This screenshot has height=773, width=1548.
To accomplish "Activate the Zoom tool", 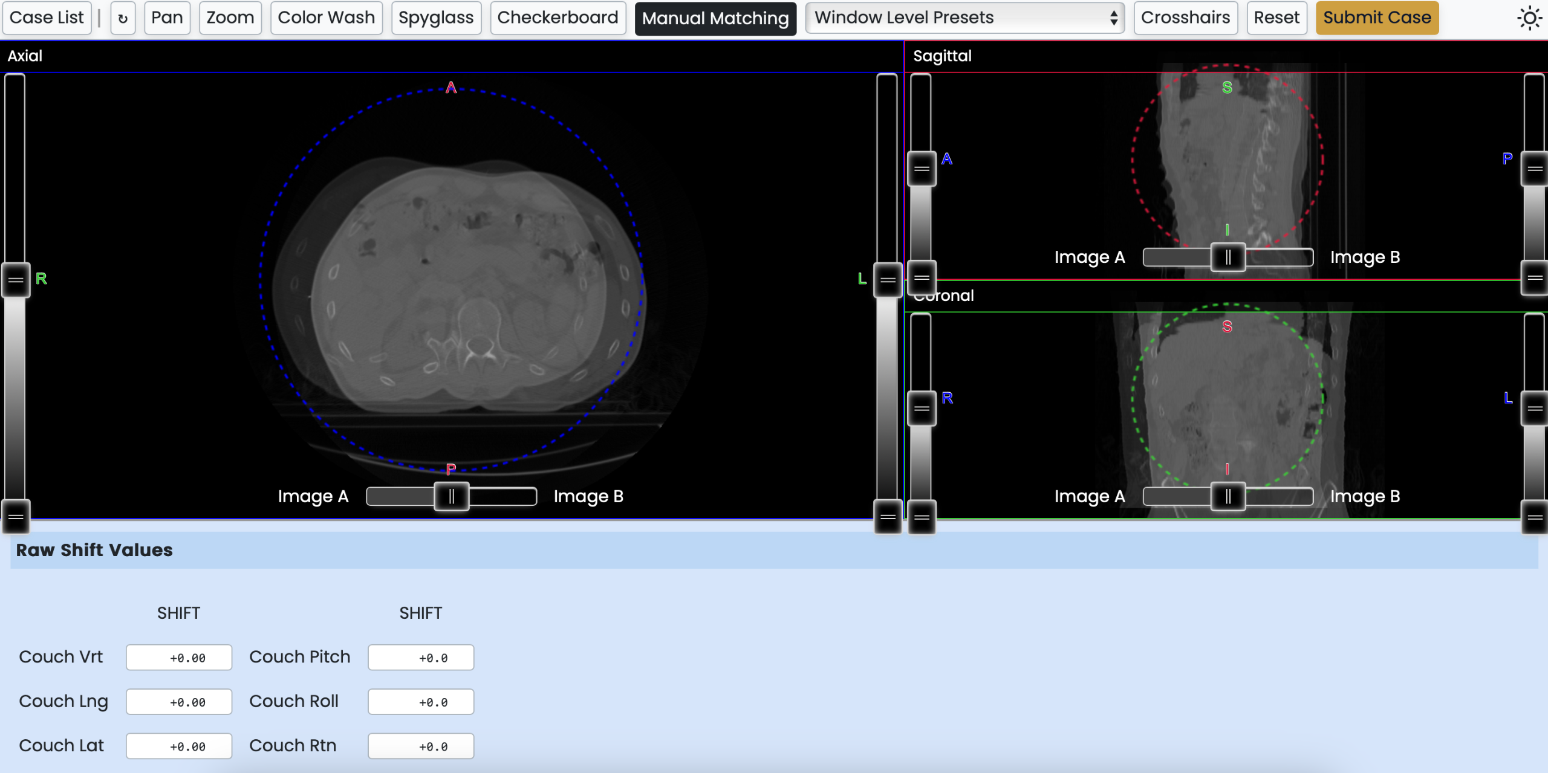I will tap(230, 18).
